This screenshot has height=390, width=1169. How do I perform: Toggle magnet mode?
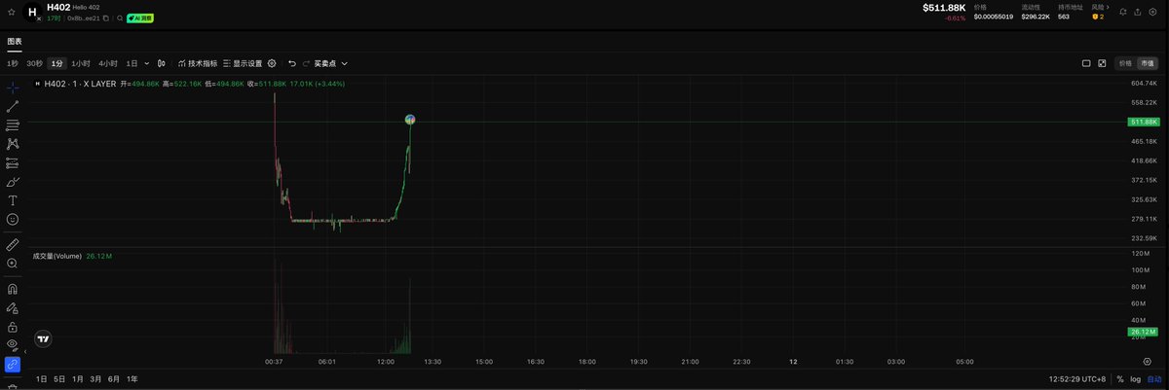[x=13, y=289]
